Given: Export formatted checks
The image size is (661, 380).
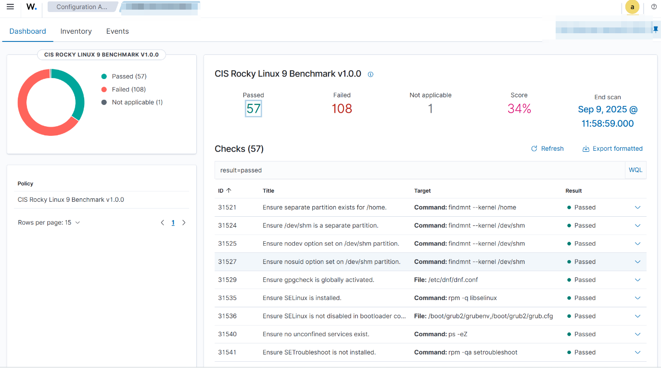Looking at the screenshot, I should pos(612,149).
